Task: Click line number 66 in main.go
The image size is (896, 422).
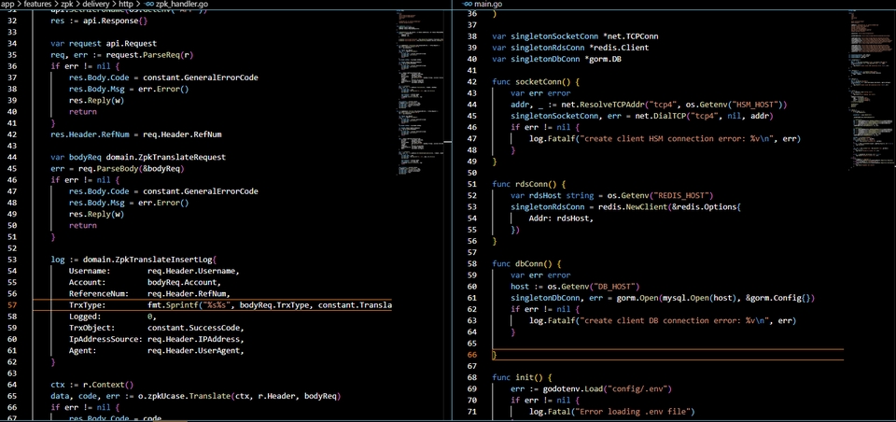Action: pos(471,355)
